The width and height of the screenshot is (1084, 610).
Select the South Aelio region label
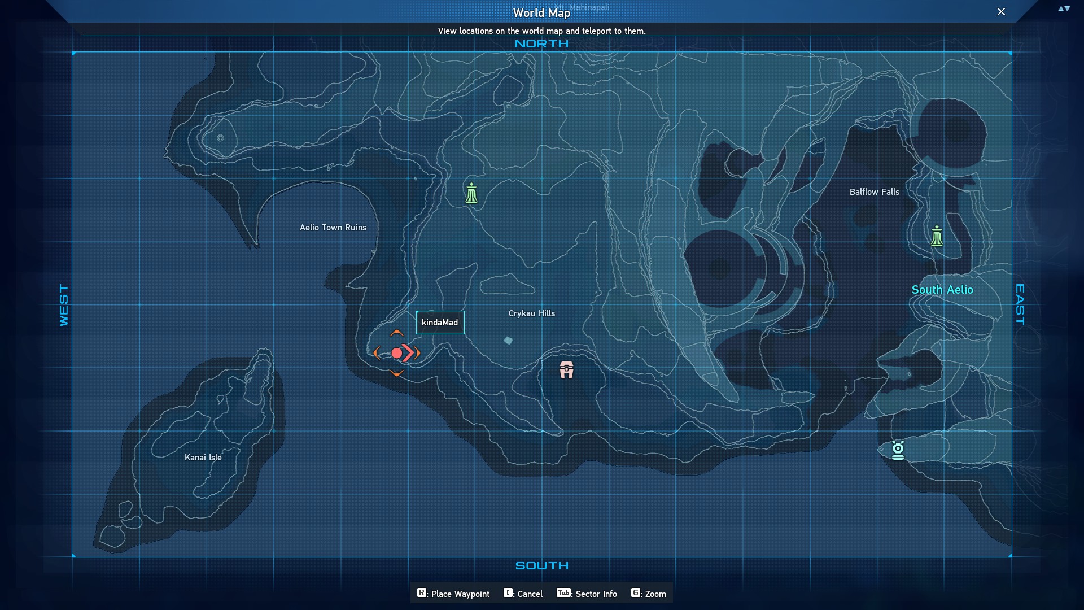(942, 290)
